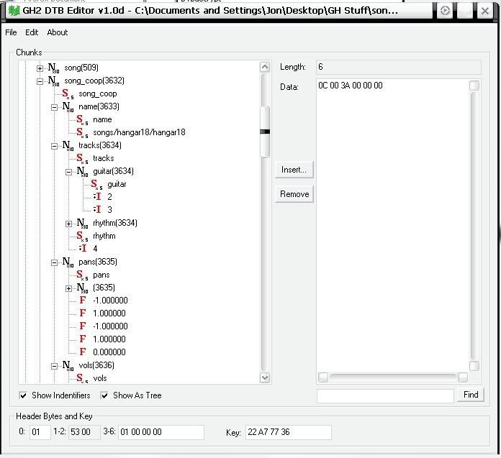Click the node icon beside tracks(3634)
The width and height of the screenshot is (501, 458).
click(68, 145)
